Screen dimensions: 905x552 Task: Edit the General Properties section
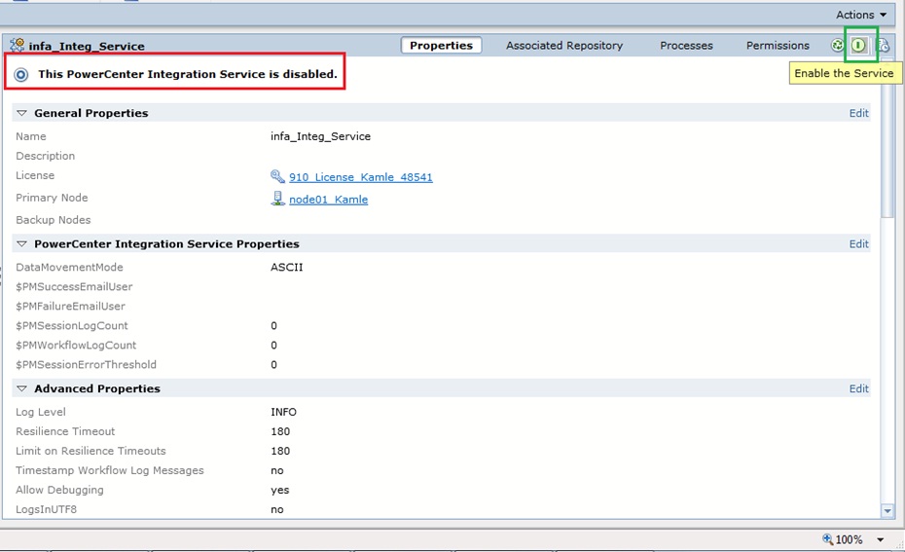point(858,113)
